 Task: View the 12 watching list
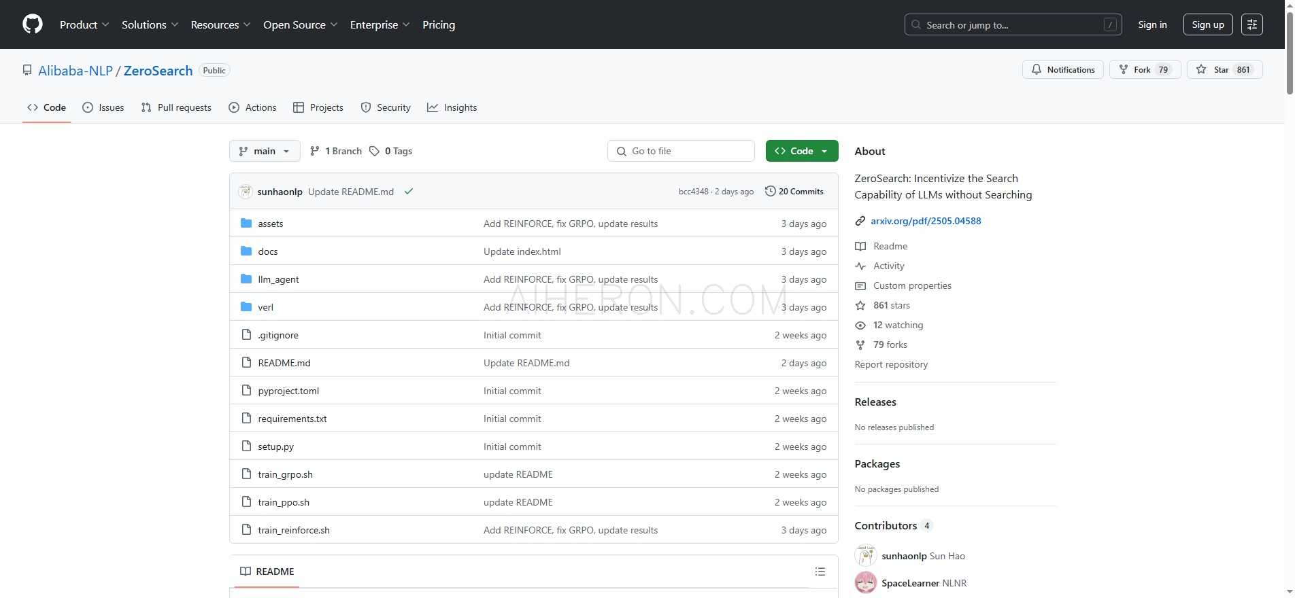(898, 325)
